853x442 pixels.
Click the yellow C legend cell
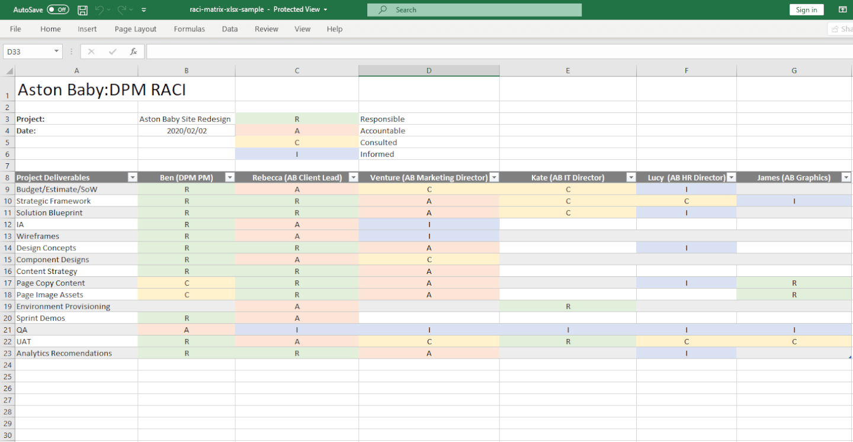[x=297, y=143]
